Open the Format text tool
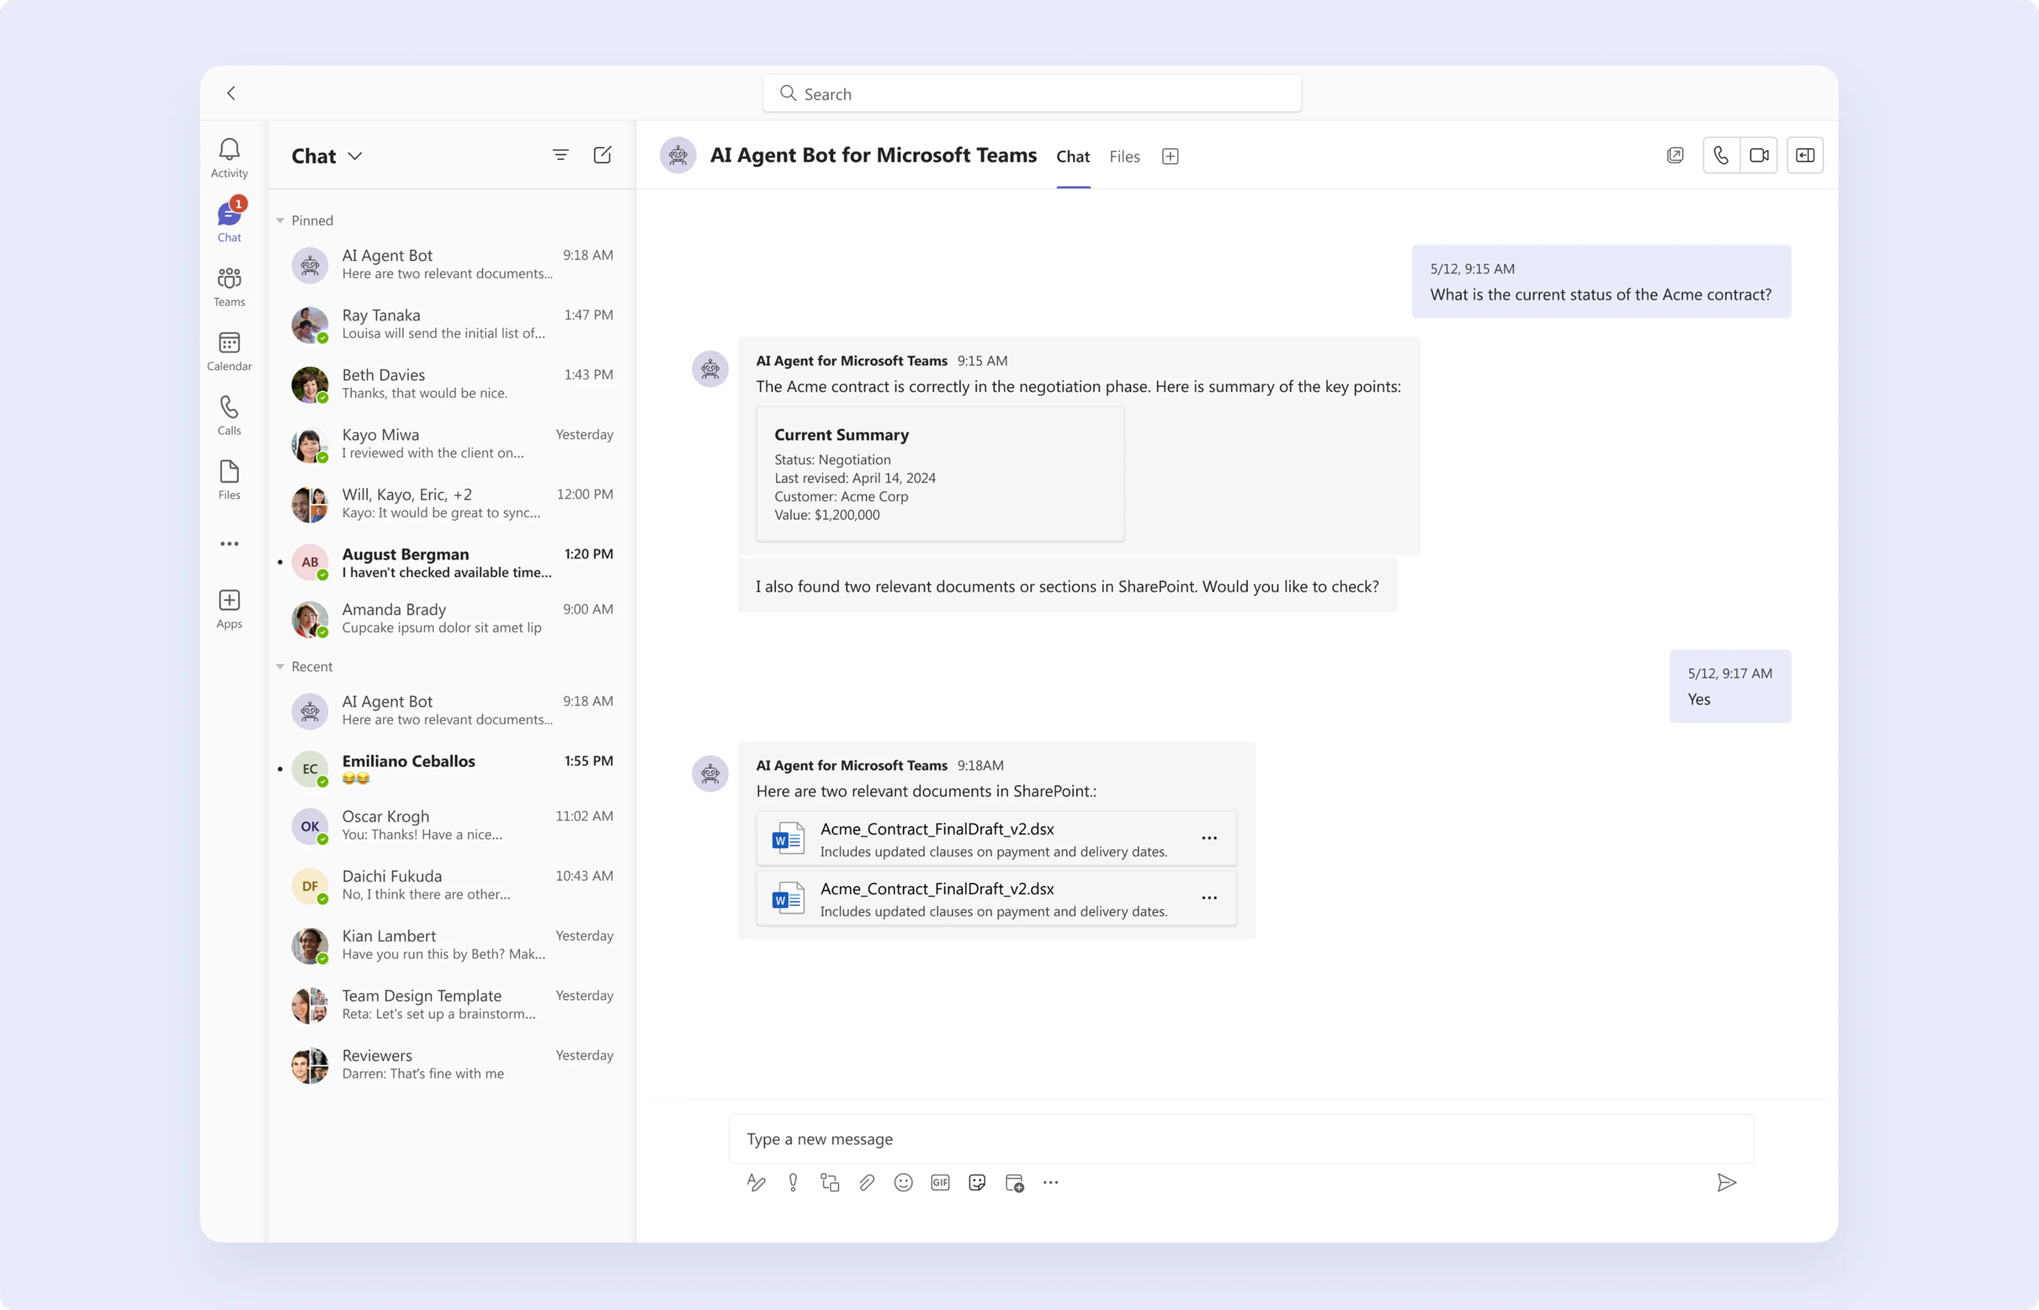 click(x=756, y=1183)
